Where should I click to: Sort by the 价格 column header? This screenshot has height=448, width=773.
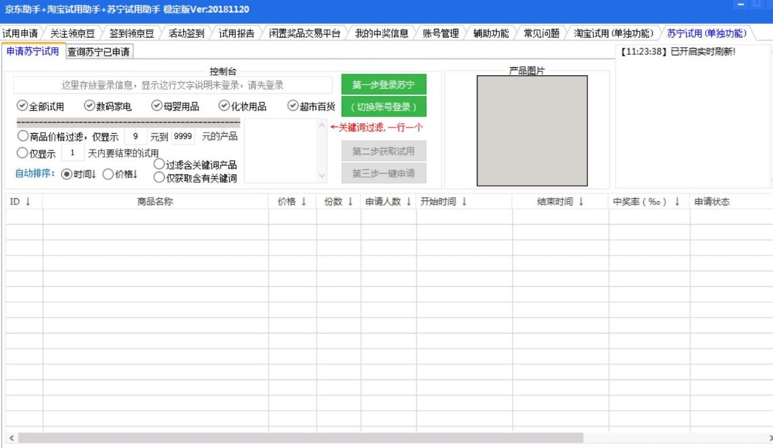click(293, 202)
